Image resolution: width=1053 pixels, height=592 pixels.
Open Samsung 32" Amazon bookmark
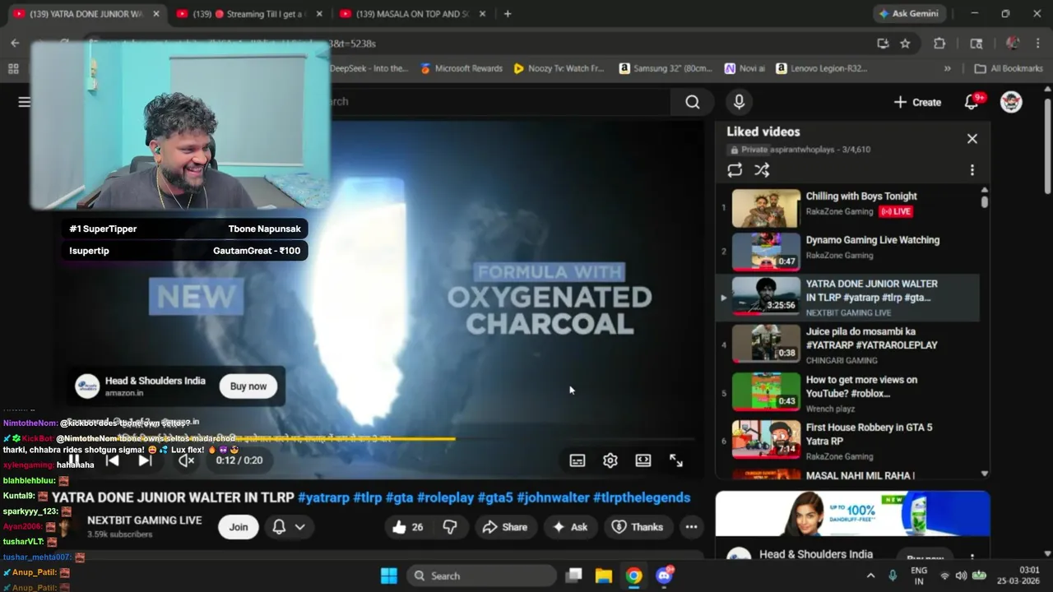coord(666,68)
